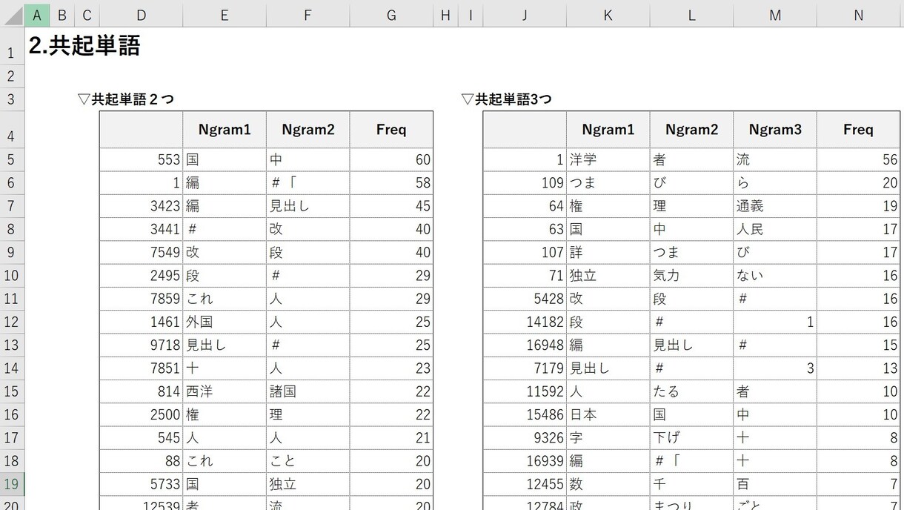Click the select-all corner triangle
This screenshot has width=904, height=510.
[x=12, y=15]
